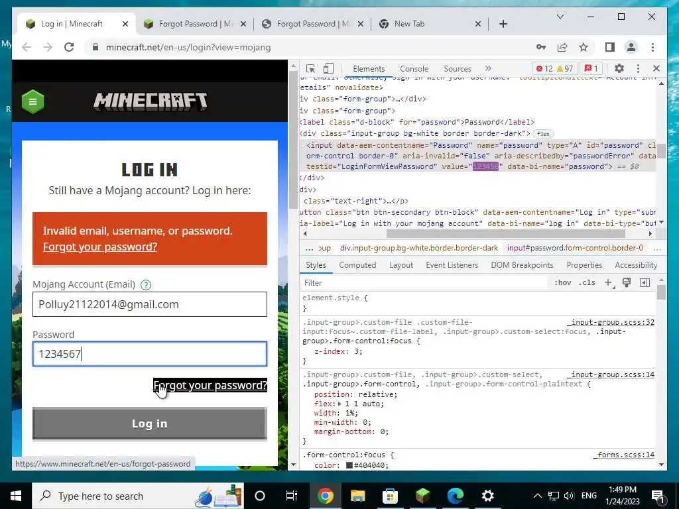Open Chrome three-dot menu
Viewport: 679px width, 509px height.
652,47
